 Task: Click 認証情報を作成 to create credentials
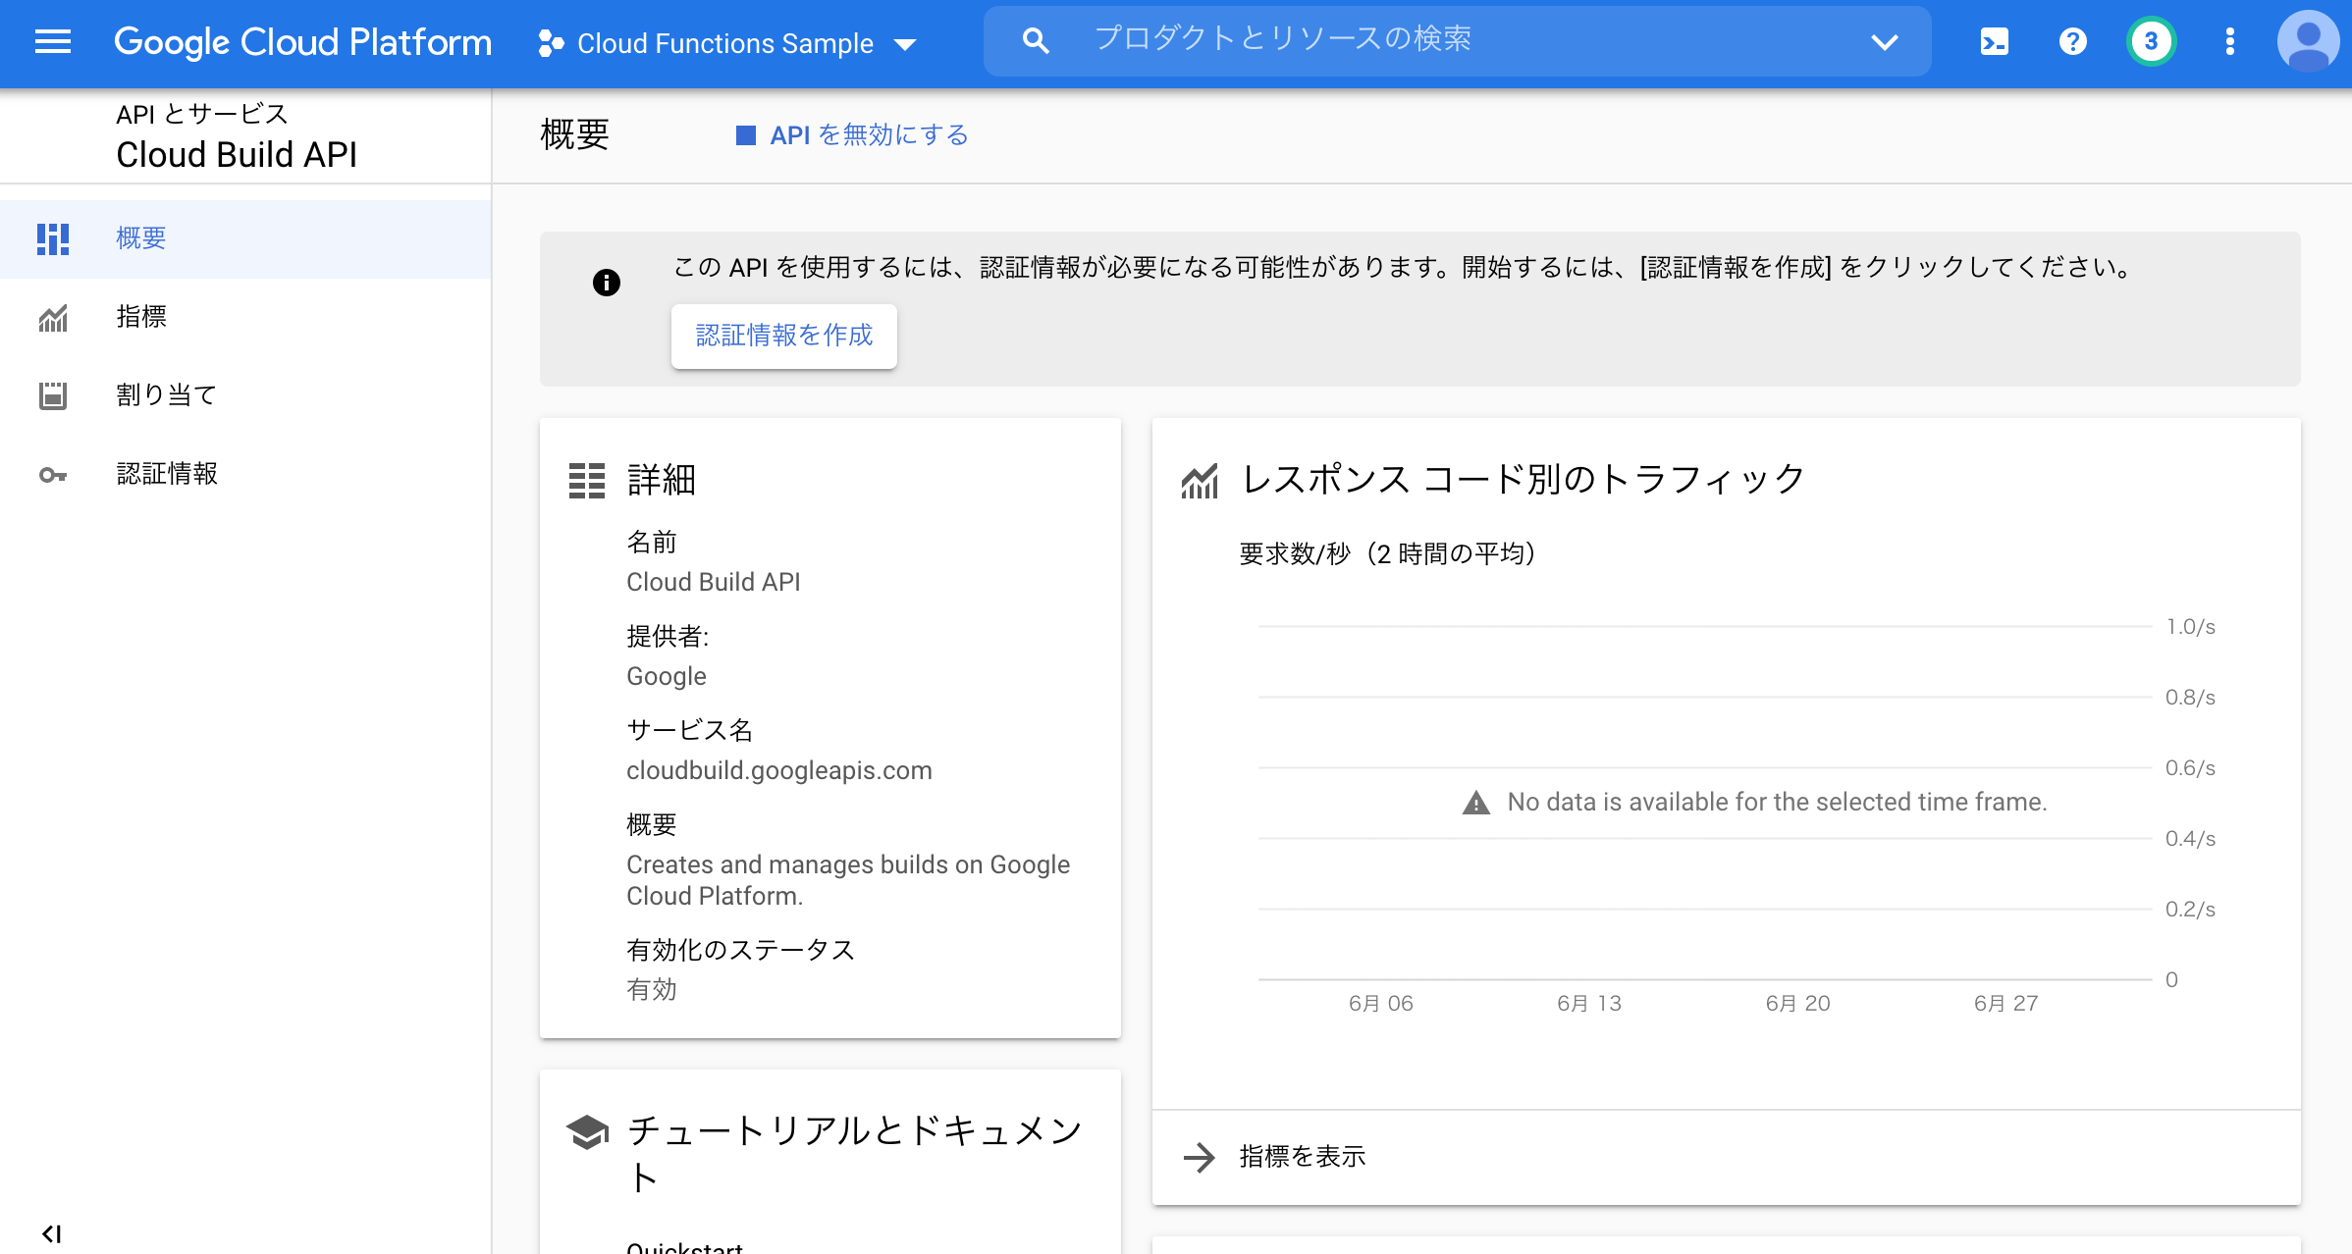(783, 336)
